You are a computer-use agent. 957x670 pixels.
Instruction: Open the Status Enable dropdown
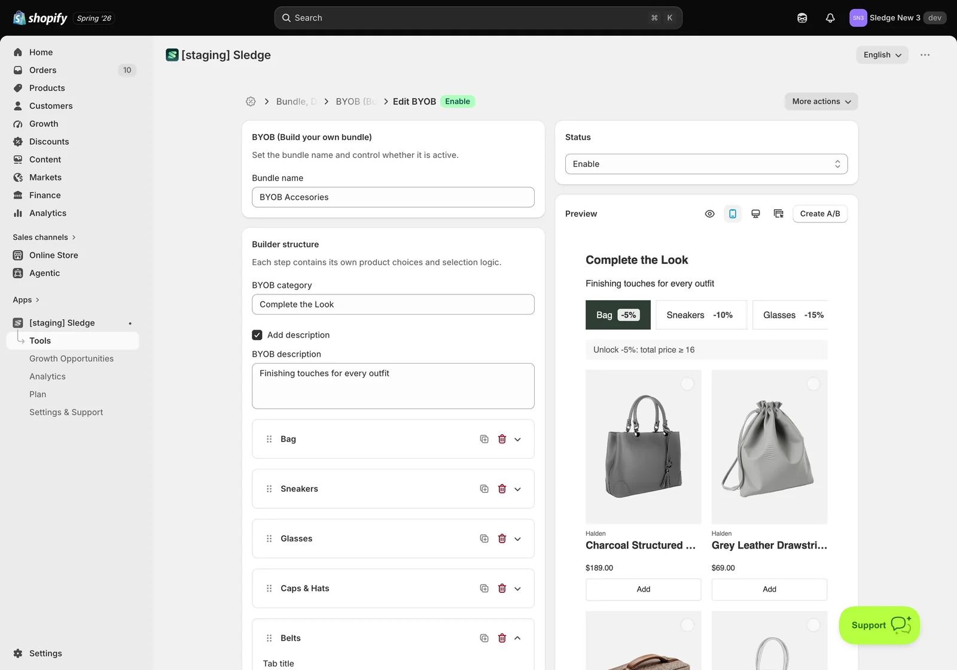[706, 164]
